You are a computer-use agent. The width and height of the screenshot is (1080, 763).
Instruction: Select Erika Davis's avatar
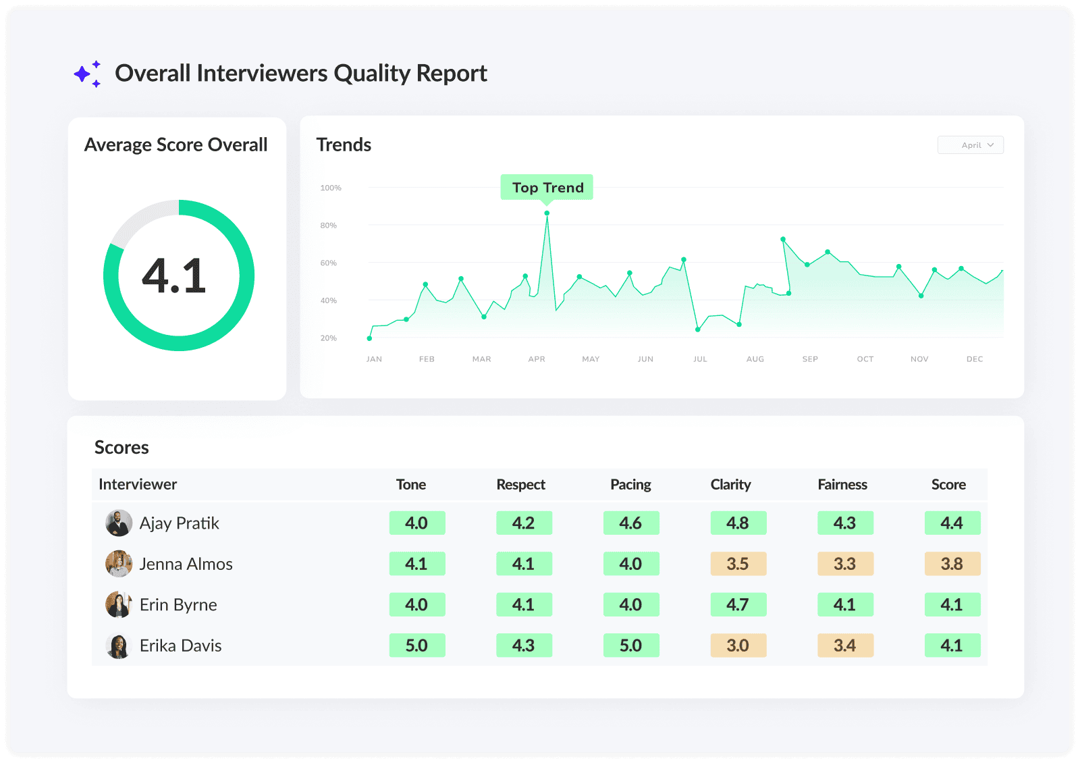tap(119, 646)
